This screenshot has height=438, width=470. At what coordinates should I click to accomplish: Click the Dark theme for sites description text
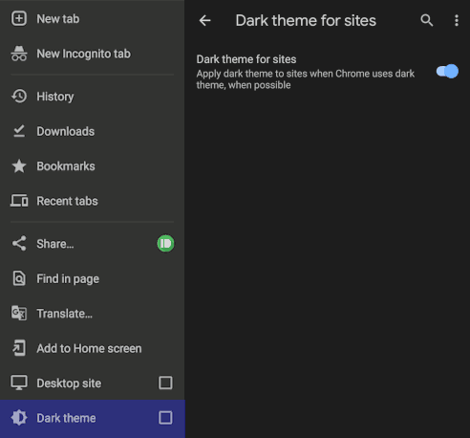(x=305, y=79)
